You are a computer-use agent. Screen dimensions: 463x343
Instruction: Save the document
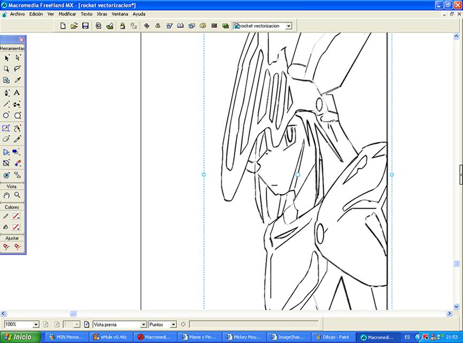click(x=86, y=26)
